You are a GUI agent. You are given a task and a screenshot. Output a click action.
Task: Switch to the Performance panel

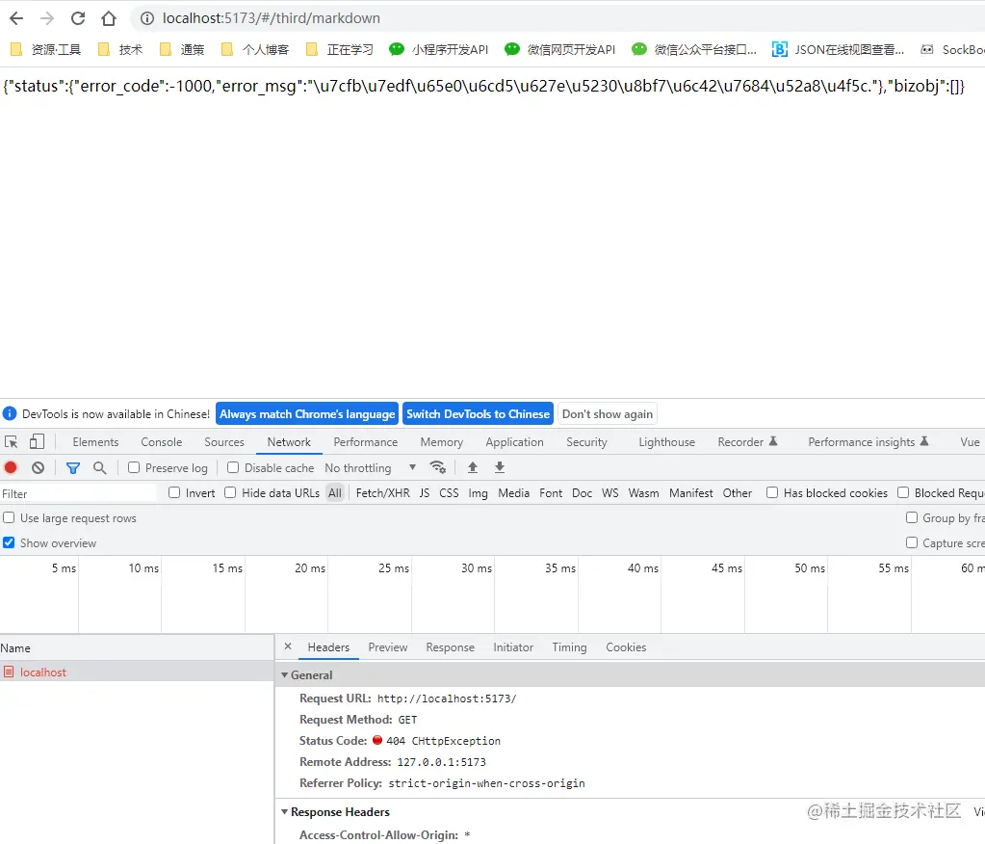click(366, 442)
